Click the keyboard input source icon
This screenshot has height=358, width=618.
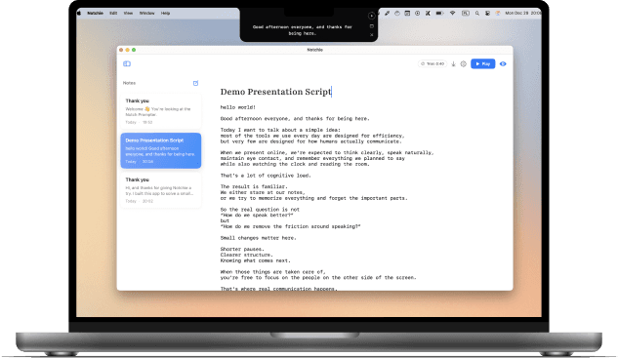[x=466, y=13]
